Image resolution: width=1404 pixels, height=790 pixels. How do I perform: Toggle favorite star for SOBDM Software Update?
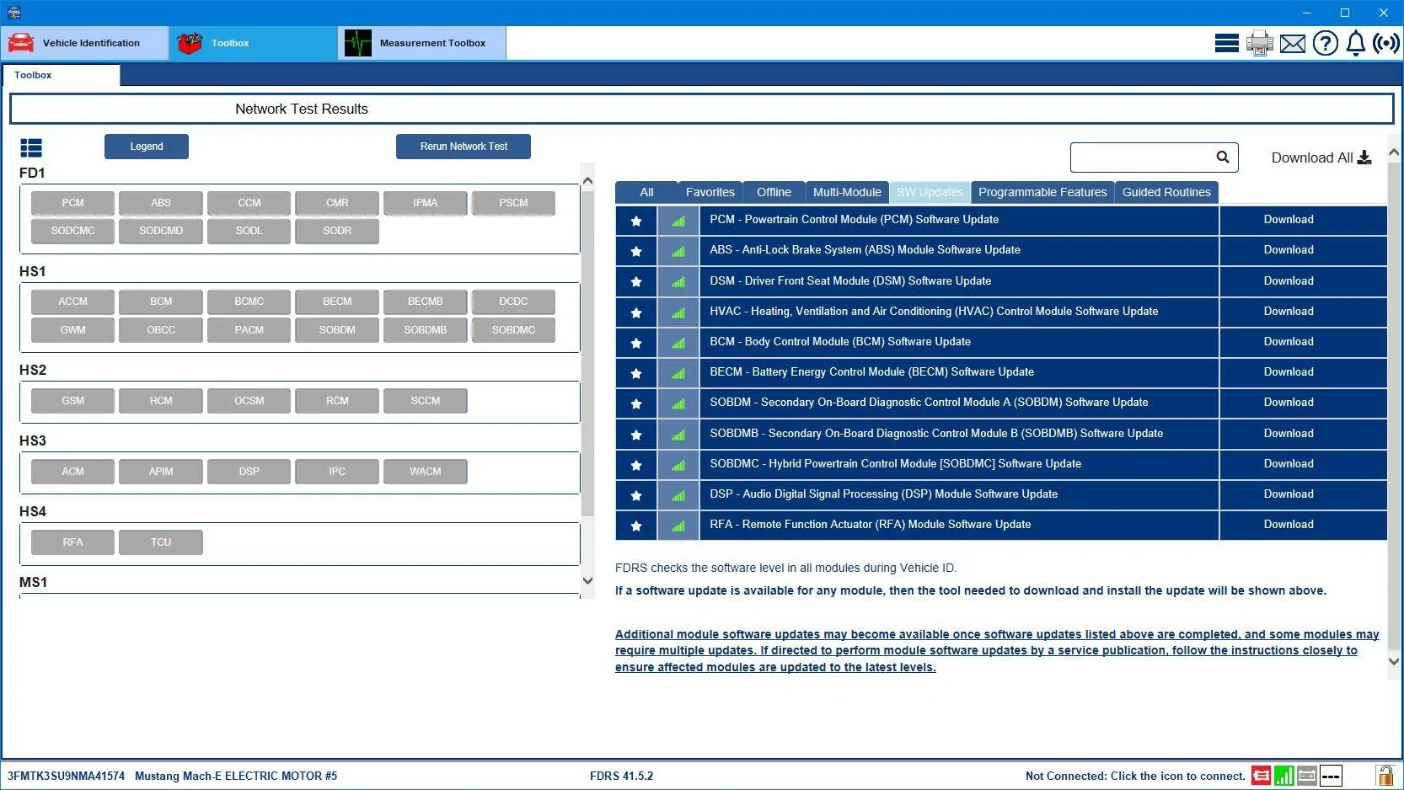636,403
